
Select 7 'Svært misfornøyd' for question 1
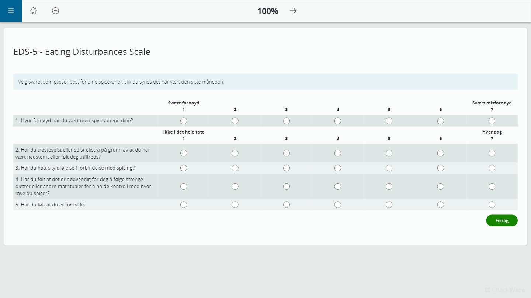pos(492,121)
